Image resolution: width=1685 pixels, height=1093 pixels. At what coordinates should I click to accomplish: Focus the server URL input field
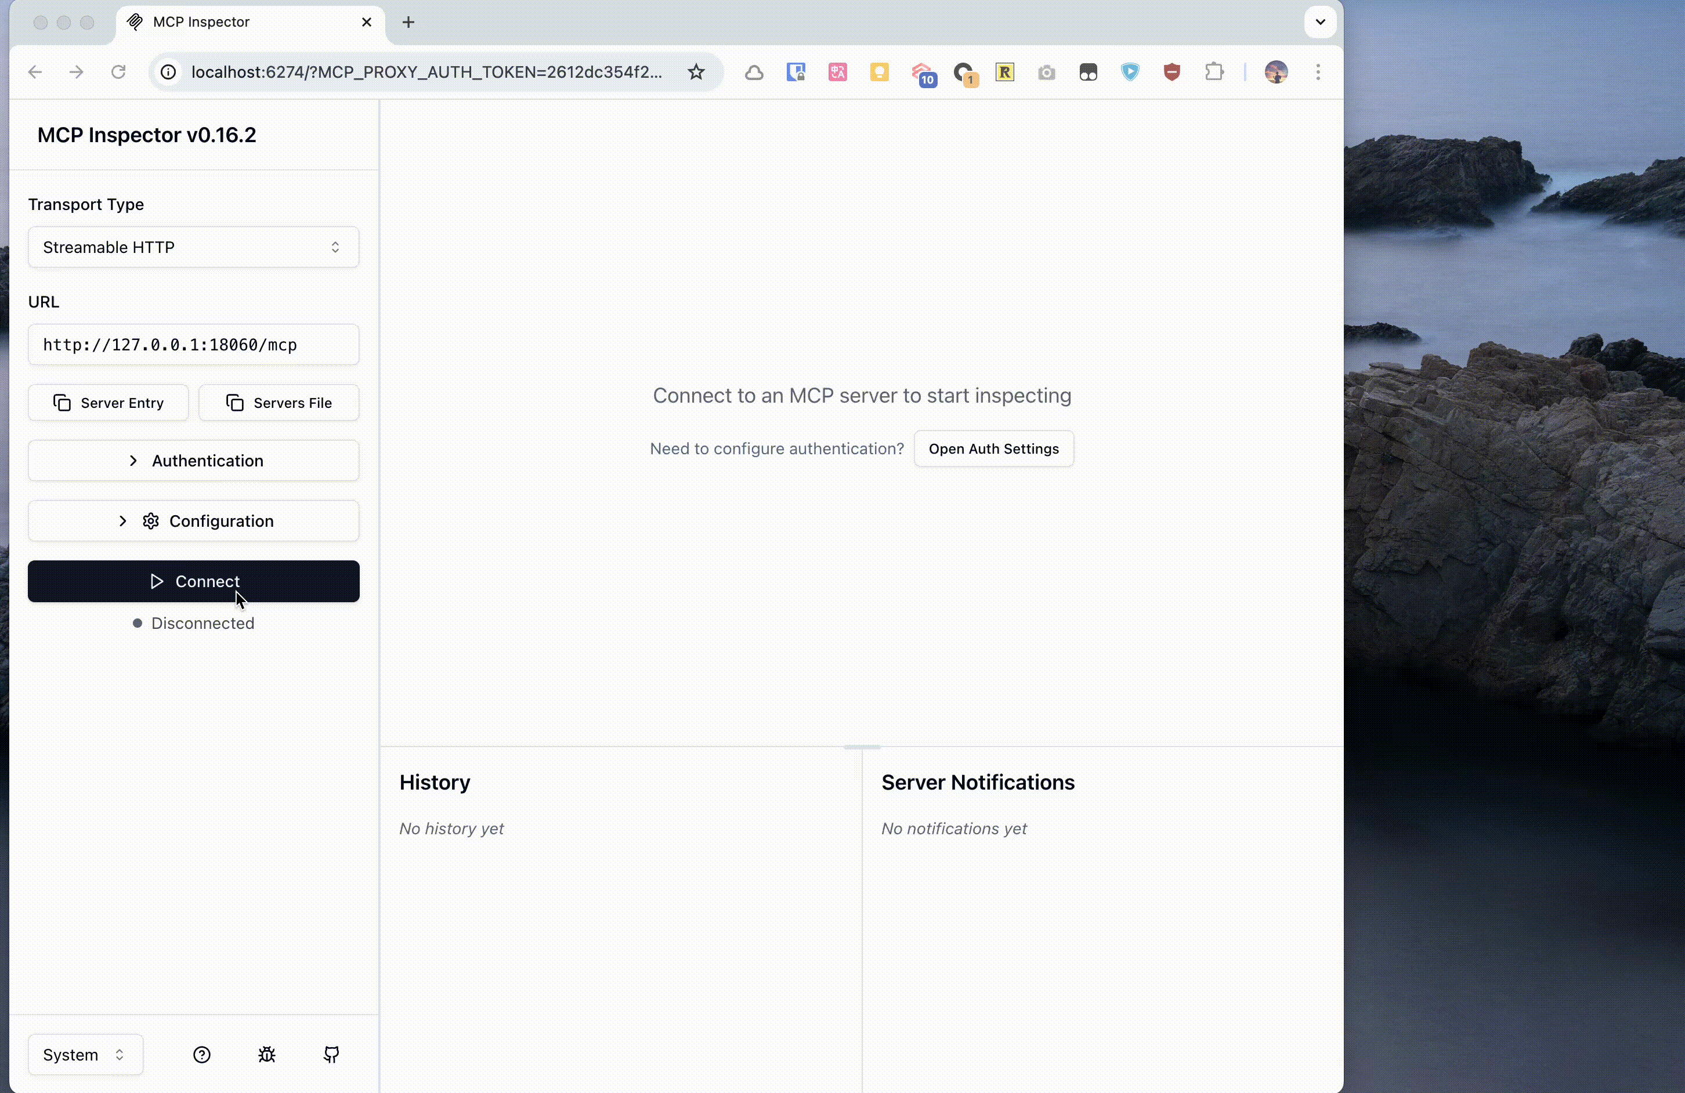tap(193, 345)
